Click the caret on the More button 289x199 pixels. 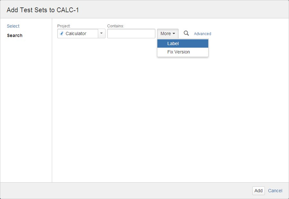tap(174, 33)
